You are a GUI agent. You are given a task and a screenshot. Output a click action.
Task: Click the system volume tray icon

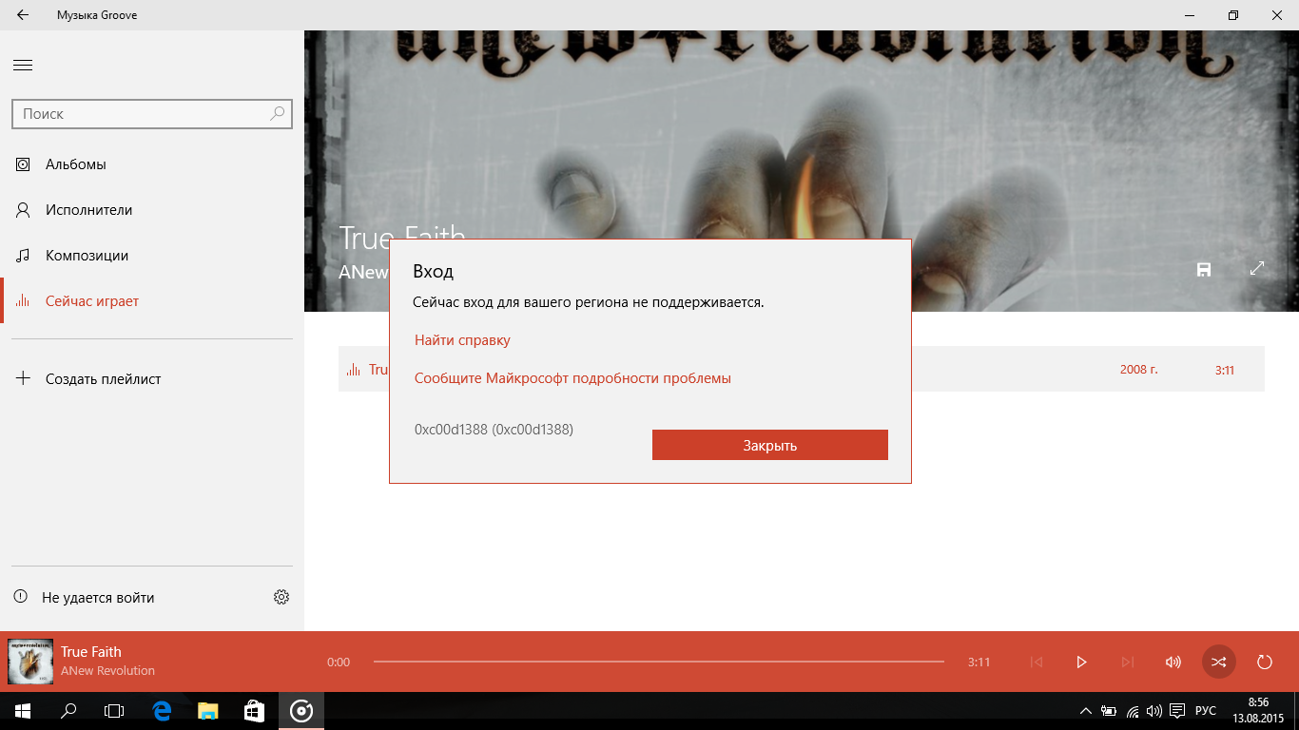click(1154, 711)
